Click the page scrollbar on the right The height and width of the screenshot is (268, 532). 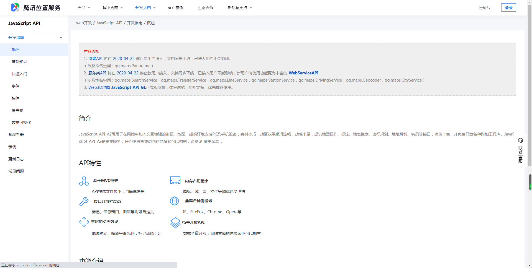pos(530,181)
